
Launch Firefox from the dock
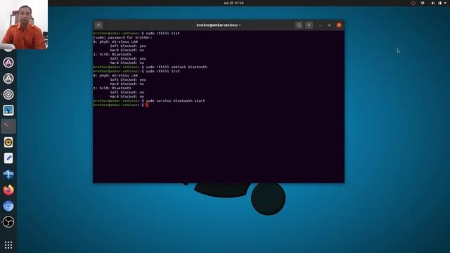tap(8, 190)
